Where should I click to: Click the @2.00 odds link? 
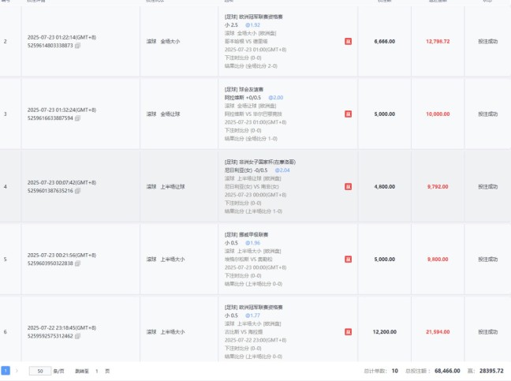(272, 98)
